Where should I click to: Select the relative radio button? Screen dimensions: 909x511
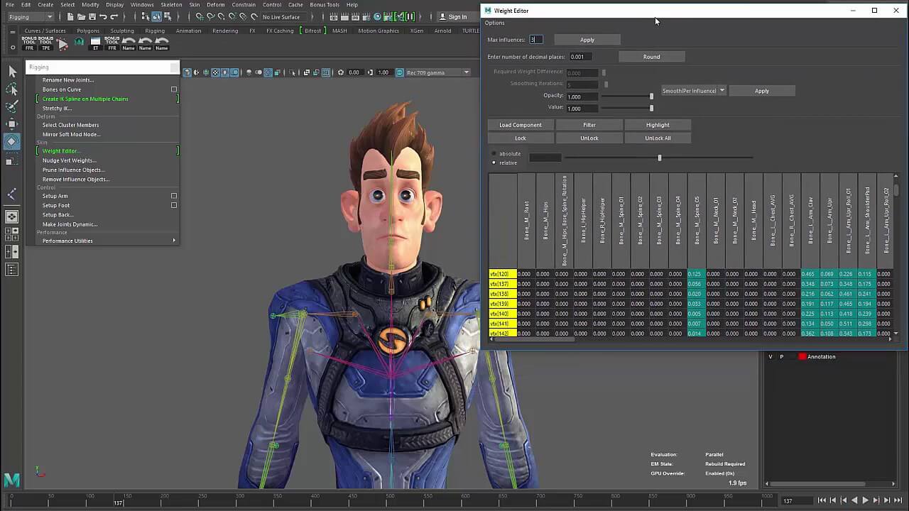point(494,163)
